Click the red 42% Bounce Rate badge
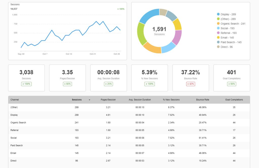Image resolution: width=259 pixels, height=168 pixels. (190, 84)
